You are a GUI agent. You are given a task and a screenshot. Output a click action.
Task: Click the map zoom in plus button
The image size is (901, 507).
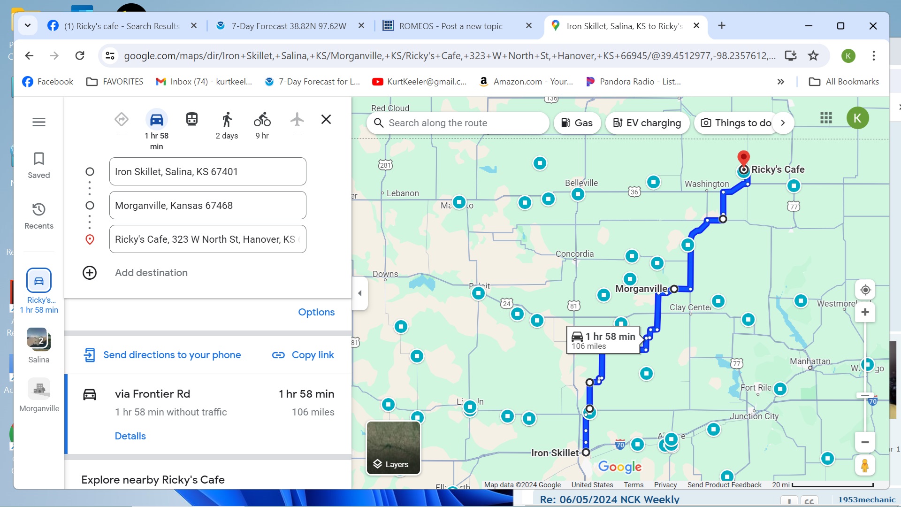tap(865, 313)
